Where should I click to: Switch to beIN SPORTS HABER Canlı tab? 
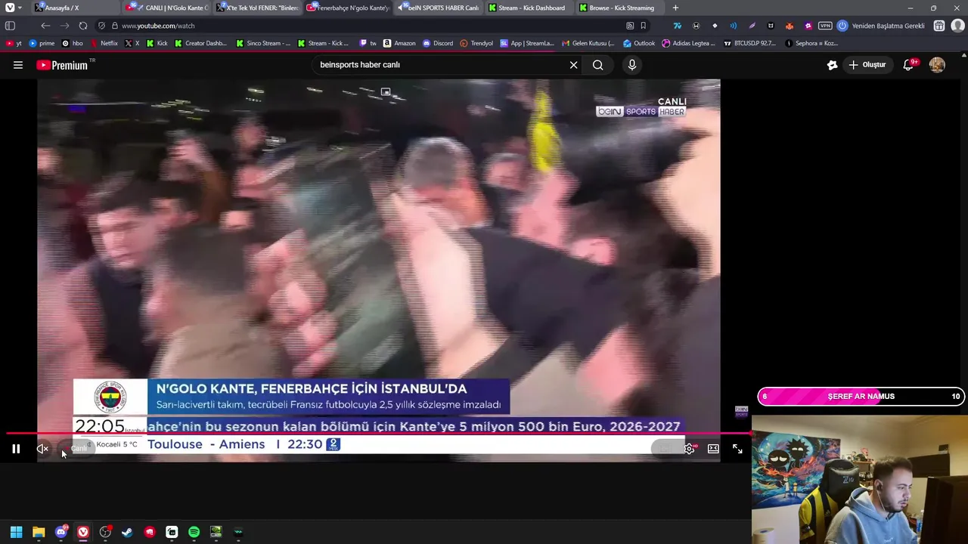[x=439, y=8]
